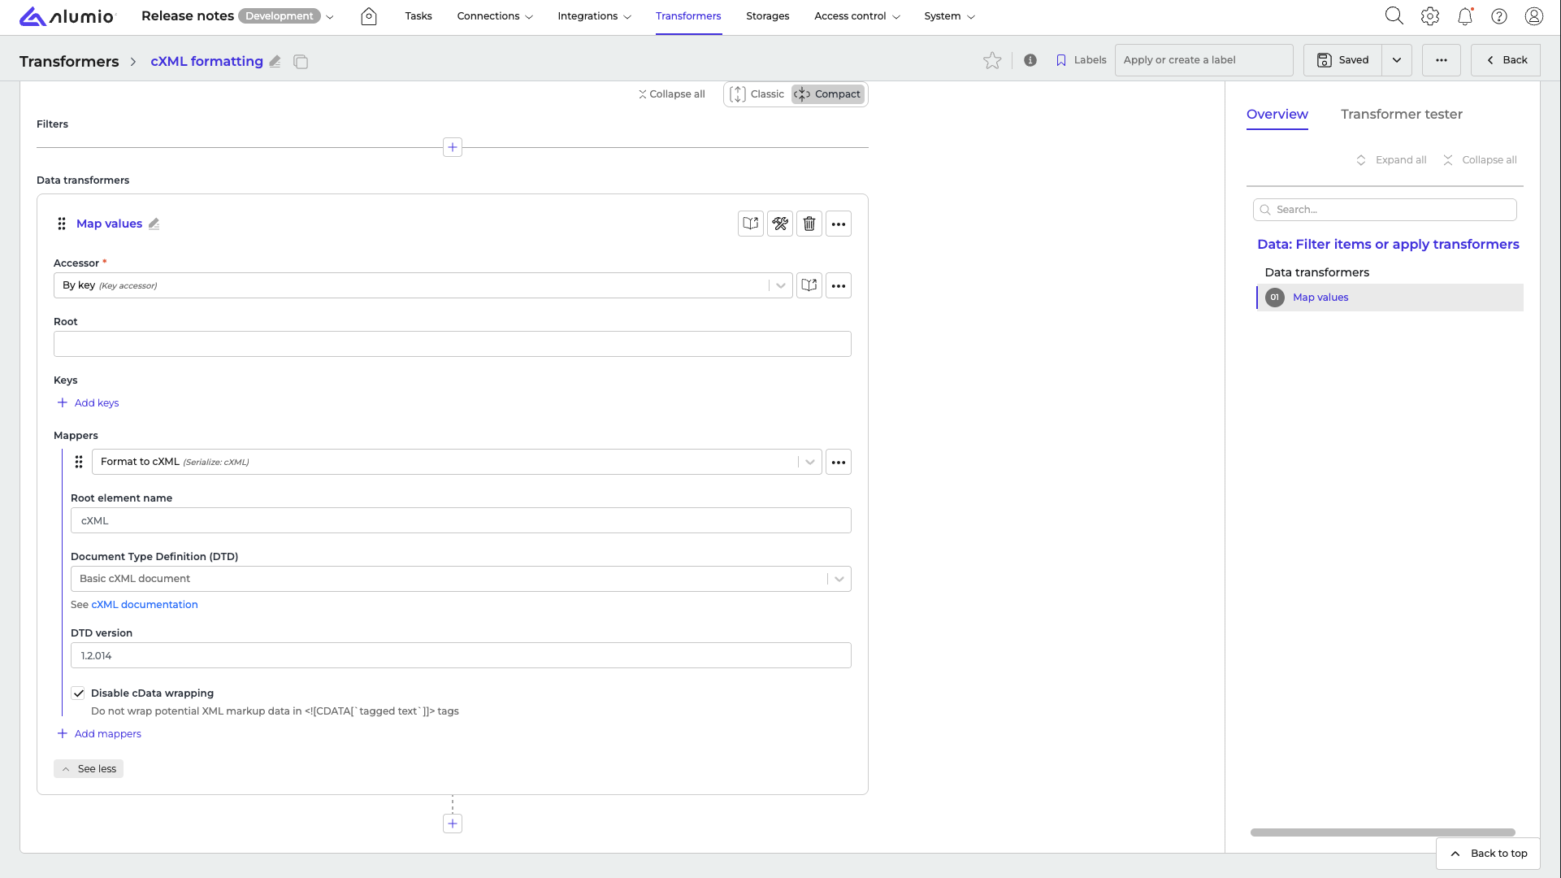
Task: Click Data: Filter items or apply transformers
Action: (1388, 245)
